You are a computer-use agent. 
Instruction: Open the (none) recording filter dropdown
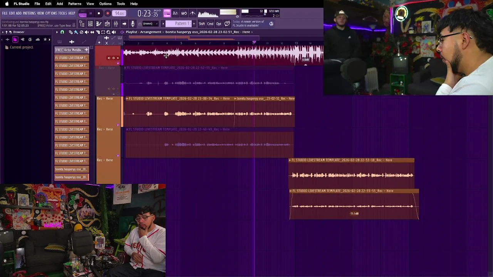(150, 24)
